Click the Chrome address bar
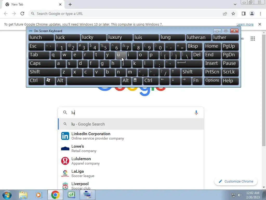 [125, 14]
